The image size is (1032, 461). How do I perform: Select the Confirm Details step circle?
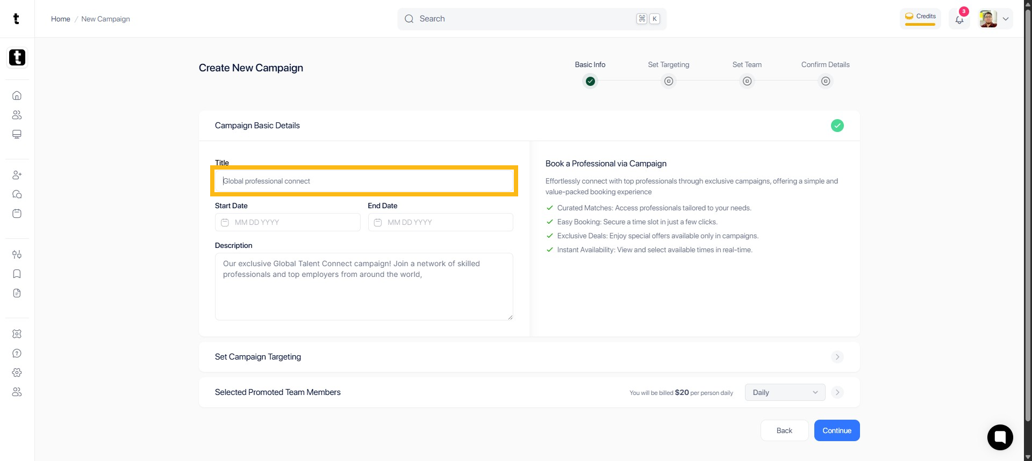[x=825, y=81]
